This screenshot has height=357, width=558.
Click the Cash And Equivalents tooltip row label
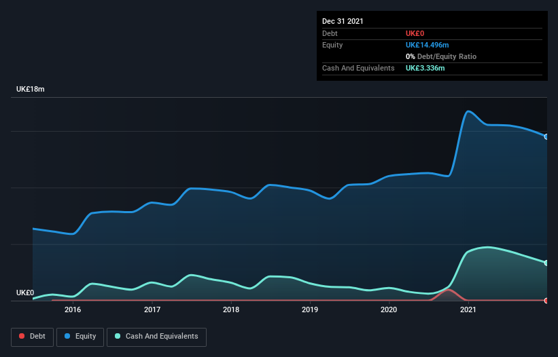358,68
